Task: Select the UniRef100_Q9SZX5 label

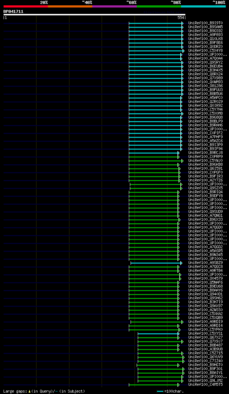Action: click(x=205, y=188)
